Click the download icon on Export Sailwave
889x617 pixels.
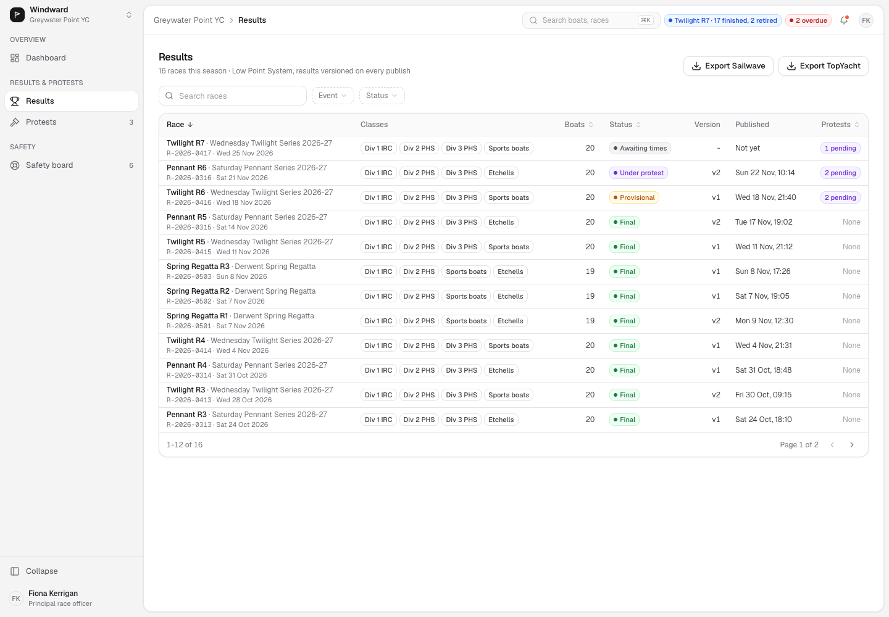(696, 66)
